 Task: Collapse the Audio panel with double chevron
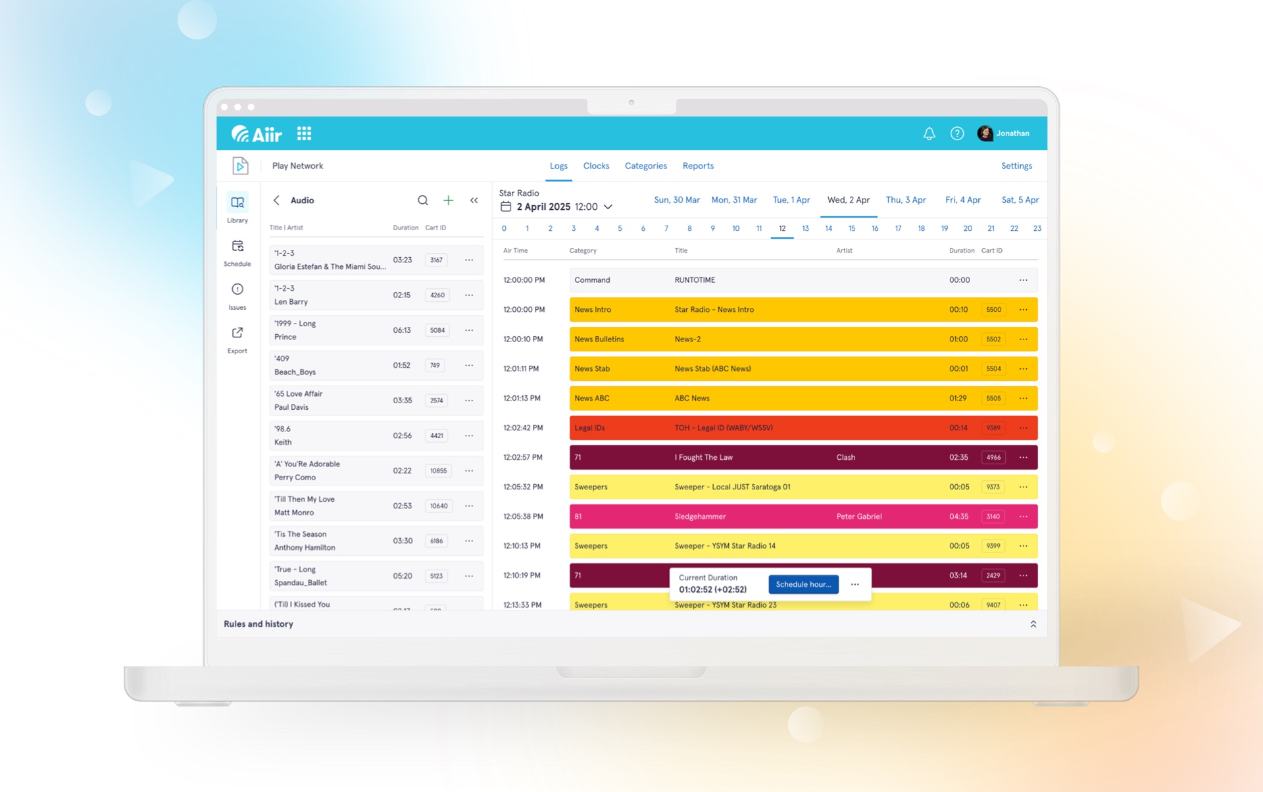pos(474,200)
